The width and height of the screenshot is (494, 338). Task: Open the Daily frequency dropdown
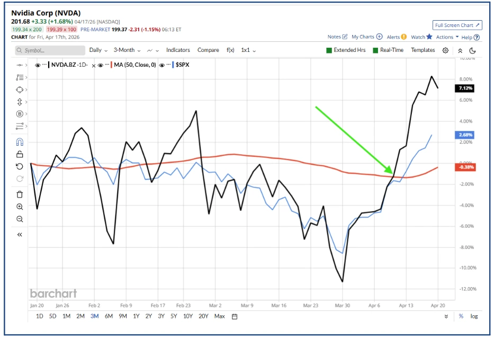coord(98,50)
